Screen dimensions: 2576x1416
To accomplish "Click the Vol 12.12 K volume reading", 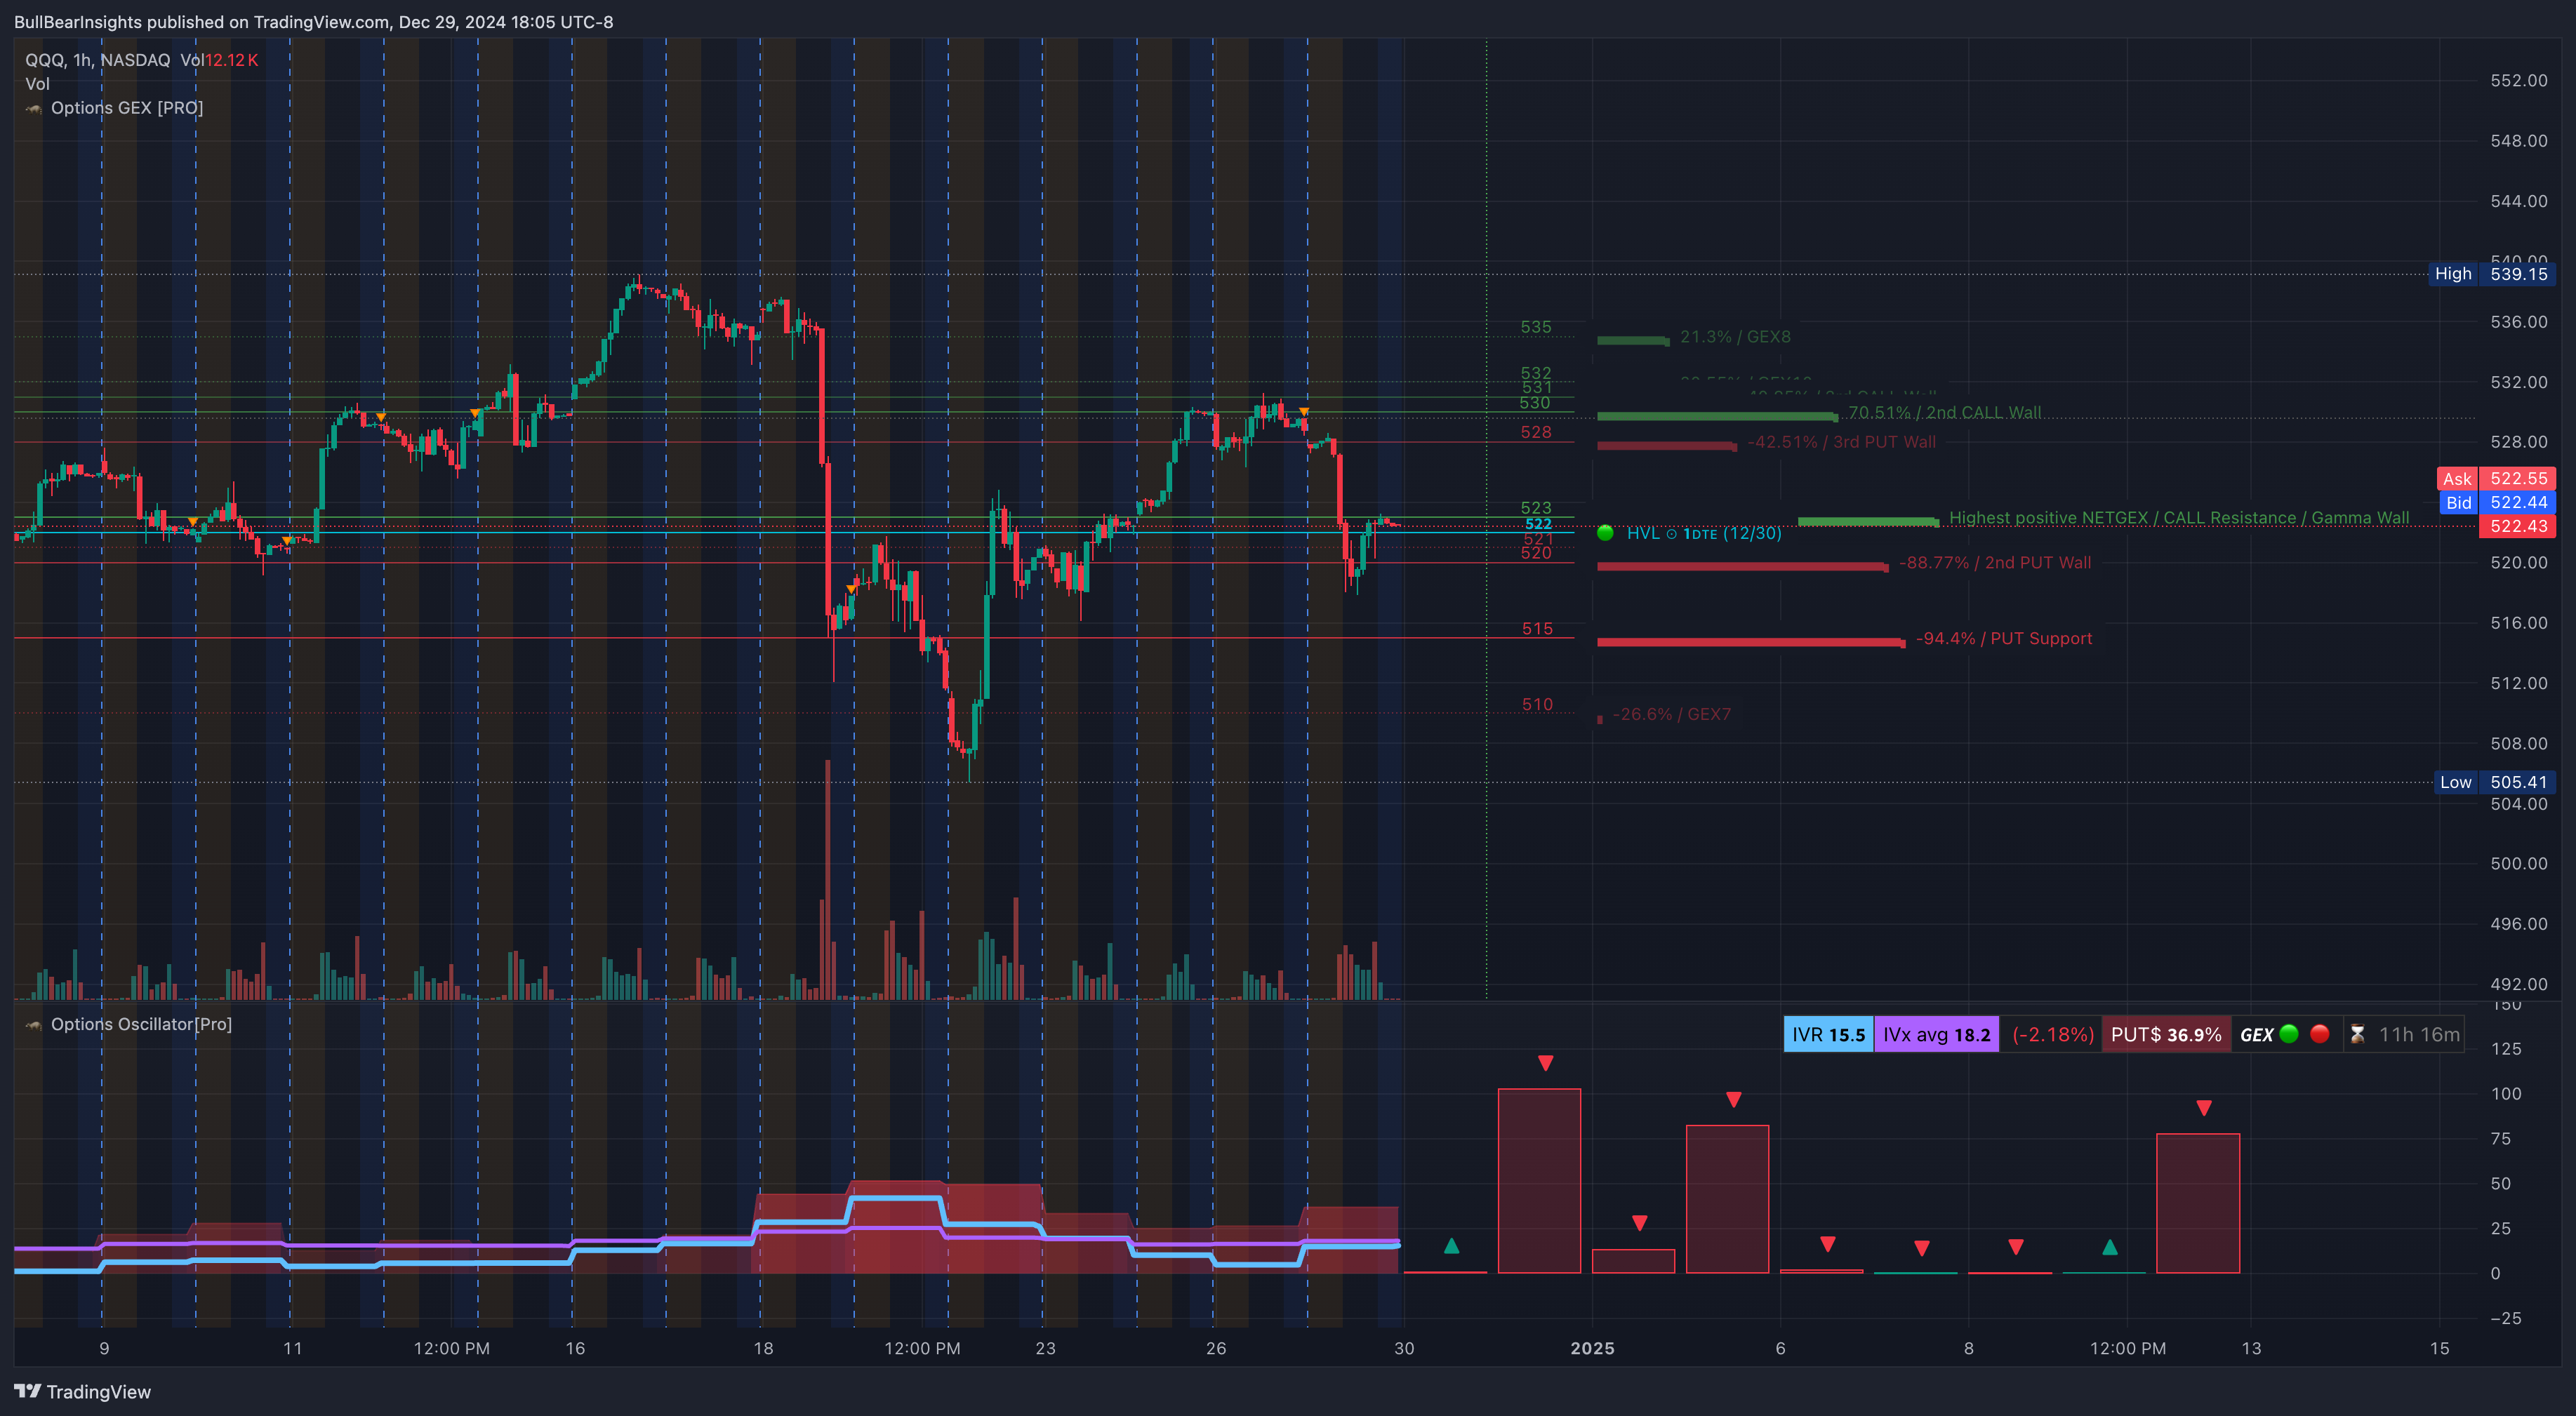I will click(219, 60).
